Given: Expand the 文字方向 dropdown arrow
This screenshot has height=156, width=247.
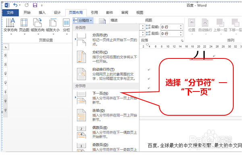Looking at the screenshot, I should [11, 34].
